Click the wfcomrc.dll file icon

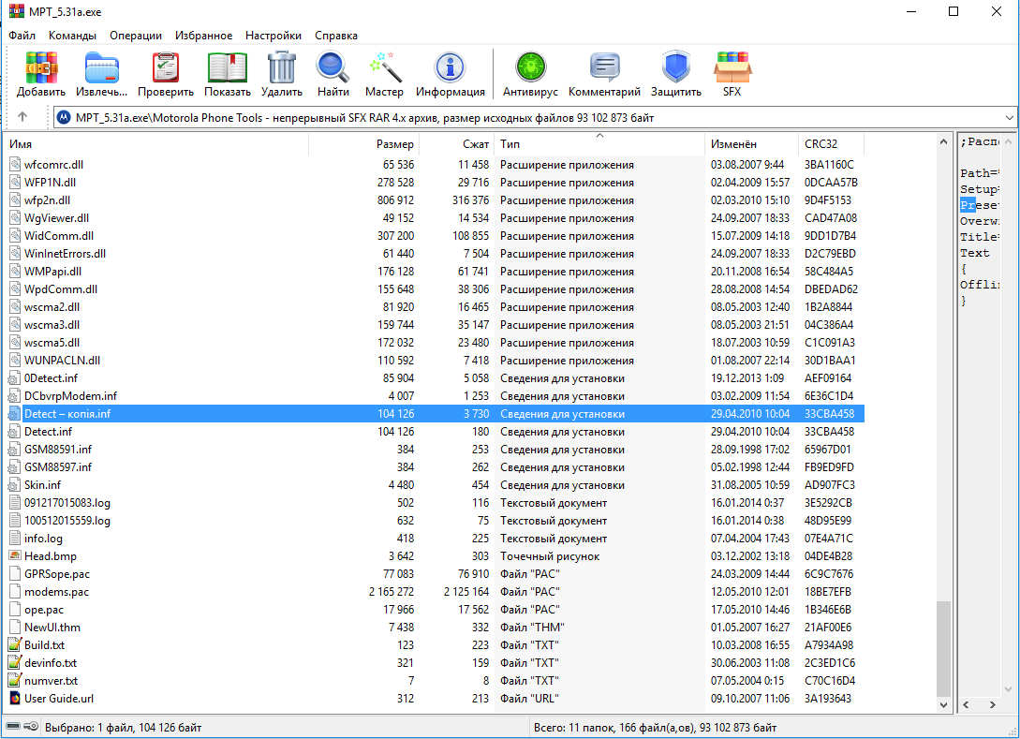14,165
